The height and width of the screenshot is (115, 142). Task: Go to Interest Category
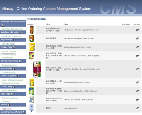point(9,44)
